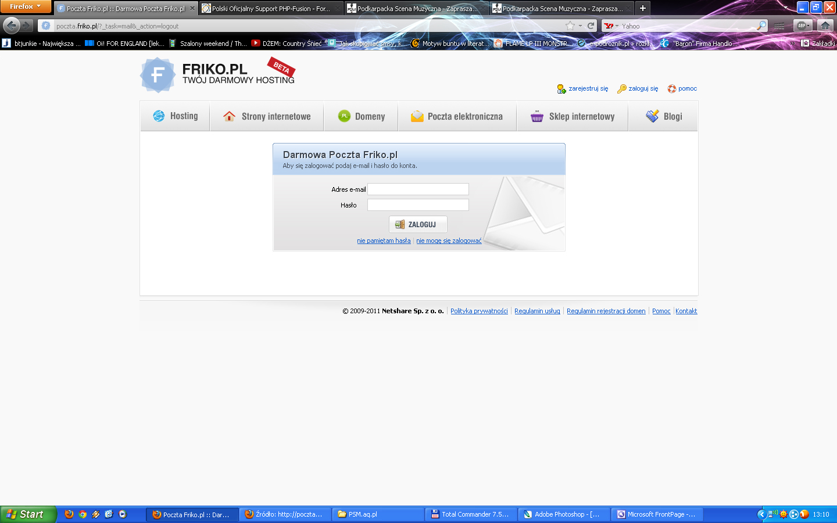Switch to Microsoft FrontPage in taskbar
Image resolution: width=837 pixels, height=523 pixels.
click(657, 514)
